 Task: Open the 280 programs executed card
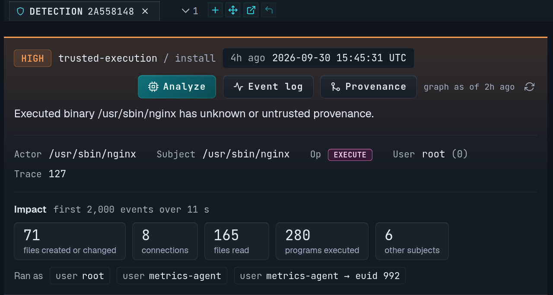click(322, 241)
